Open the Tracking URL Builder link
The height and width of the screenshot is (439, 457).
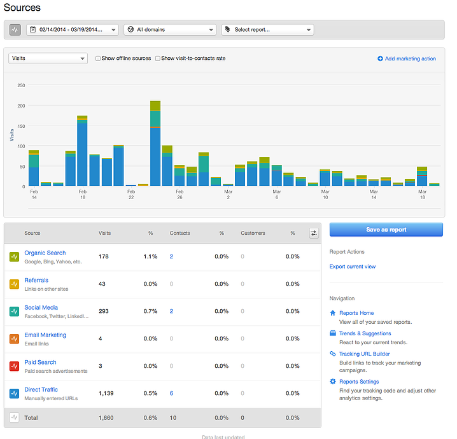pyautogui.click(x=364, y=354)
